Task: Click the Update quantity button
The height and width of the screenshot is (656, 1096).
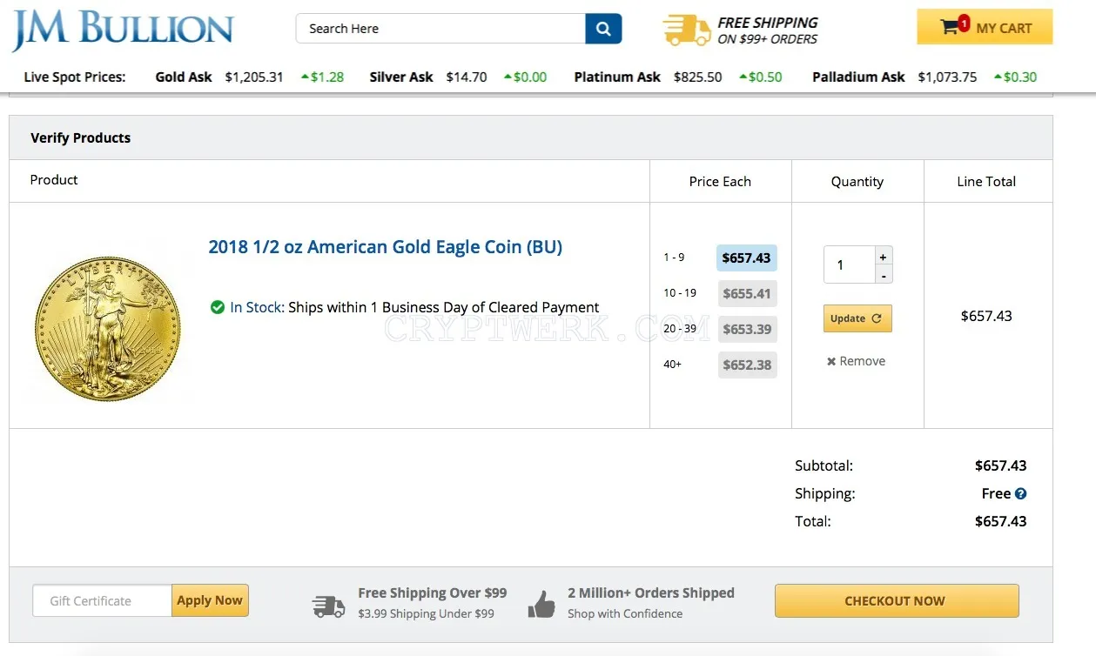Action: [x=857, y=318]
